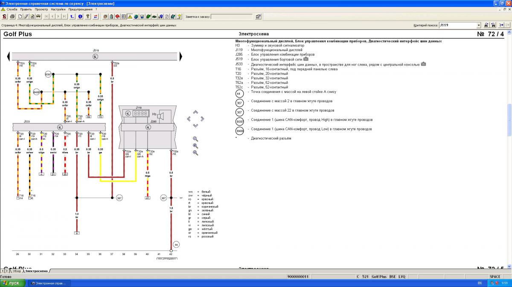Zoom in with the plus magnifier icon
The height and width of the screenshot is (287, 512).
[x=195, y=146]
